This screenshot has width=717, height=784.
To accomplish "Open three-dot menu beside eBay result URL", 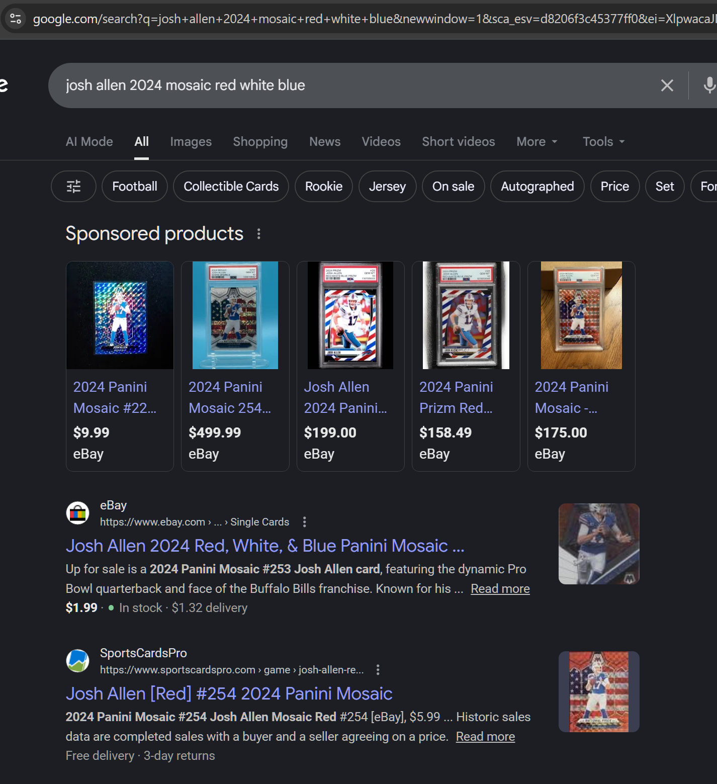I will pos(304,522).
